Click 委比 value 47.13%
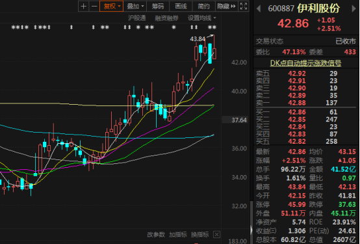The width and height of the screenshot is (360, 244). pyautogui.click(x=294, y=52)
